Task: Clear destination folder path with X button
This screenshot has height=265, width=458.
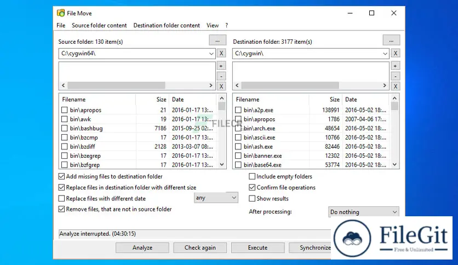Action: click(x=396, y=54)
